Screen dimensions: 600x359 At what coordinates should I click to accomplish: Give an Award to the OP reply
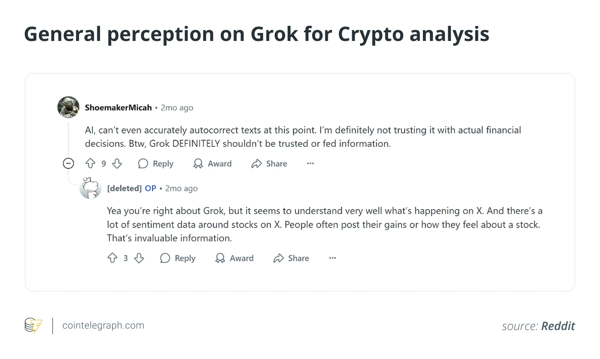(x=234, y=258)
